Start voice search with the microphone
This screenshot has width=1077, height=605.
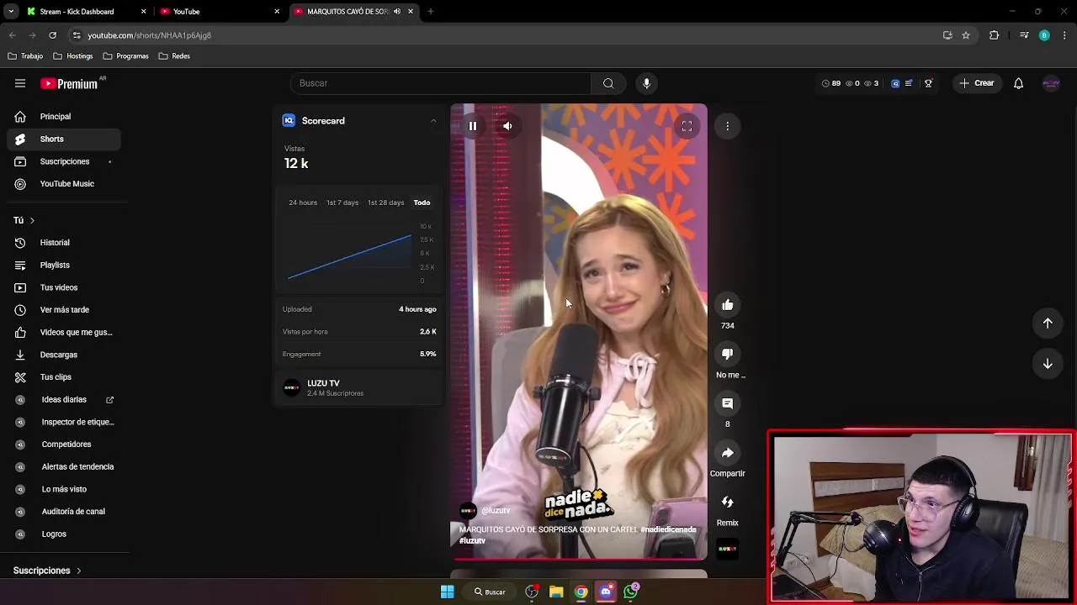[646, 83]
